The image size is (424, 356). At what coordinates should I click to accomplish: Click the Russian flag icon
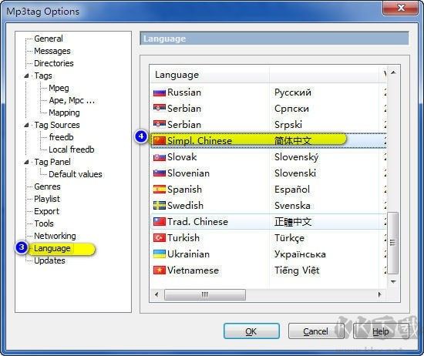(160, 92)
